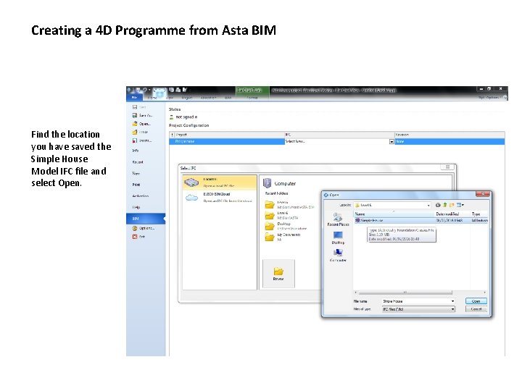522x391 pixels.
Task: Choose the Computer local IFC option
Action: pos(220,182)
